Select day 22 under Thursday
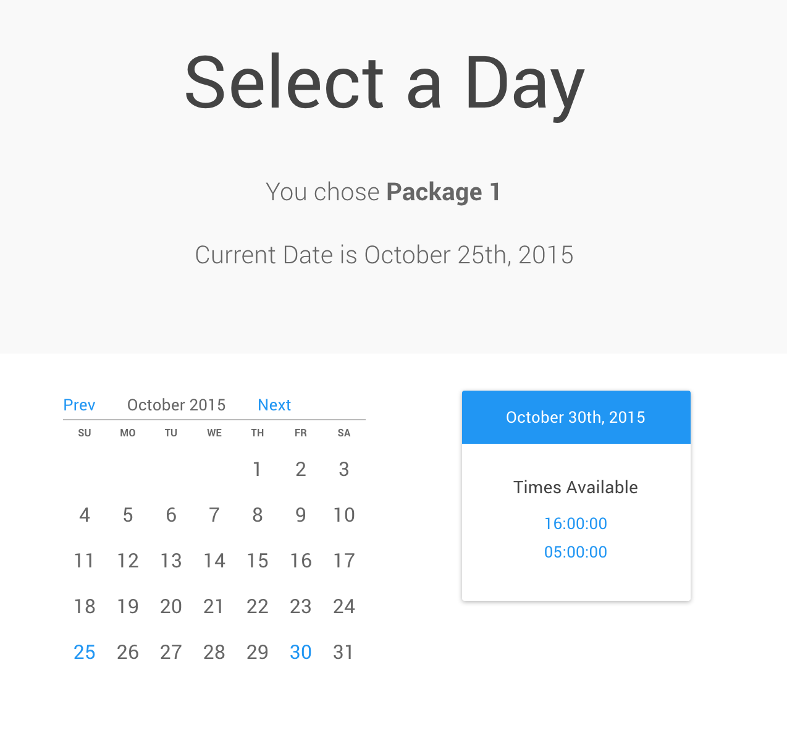Viewport: 787px width, 738px height. tap(258, 606)
